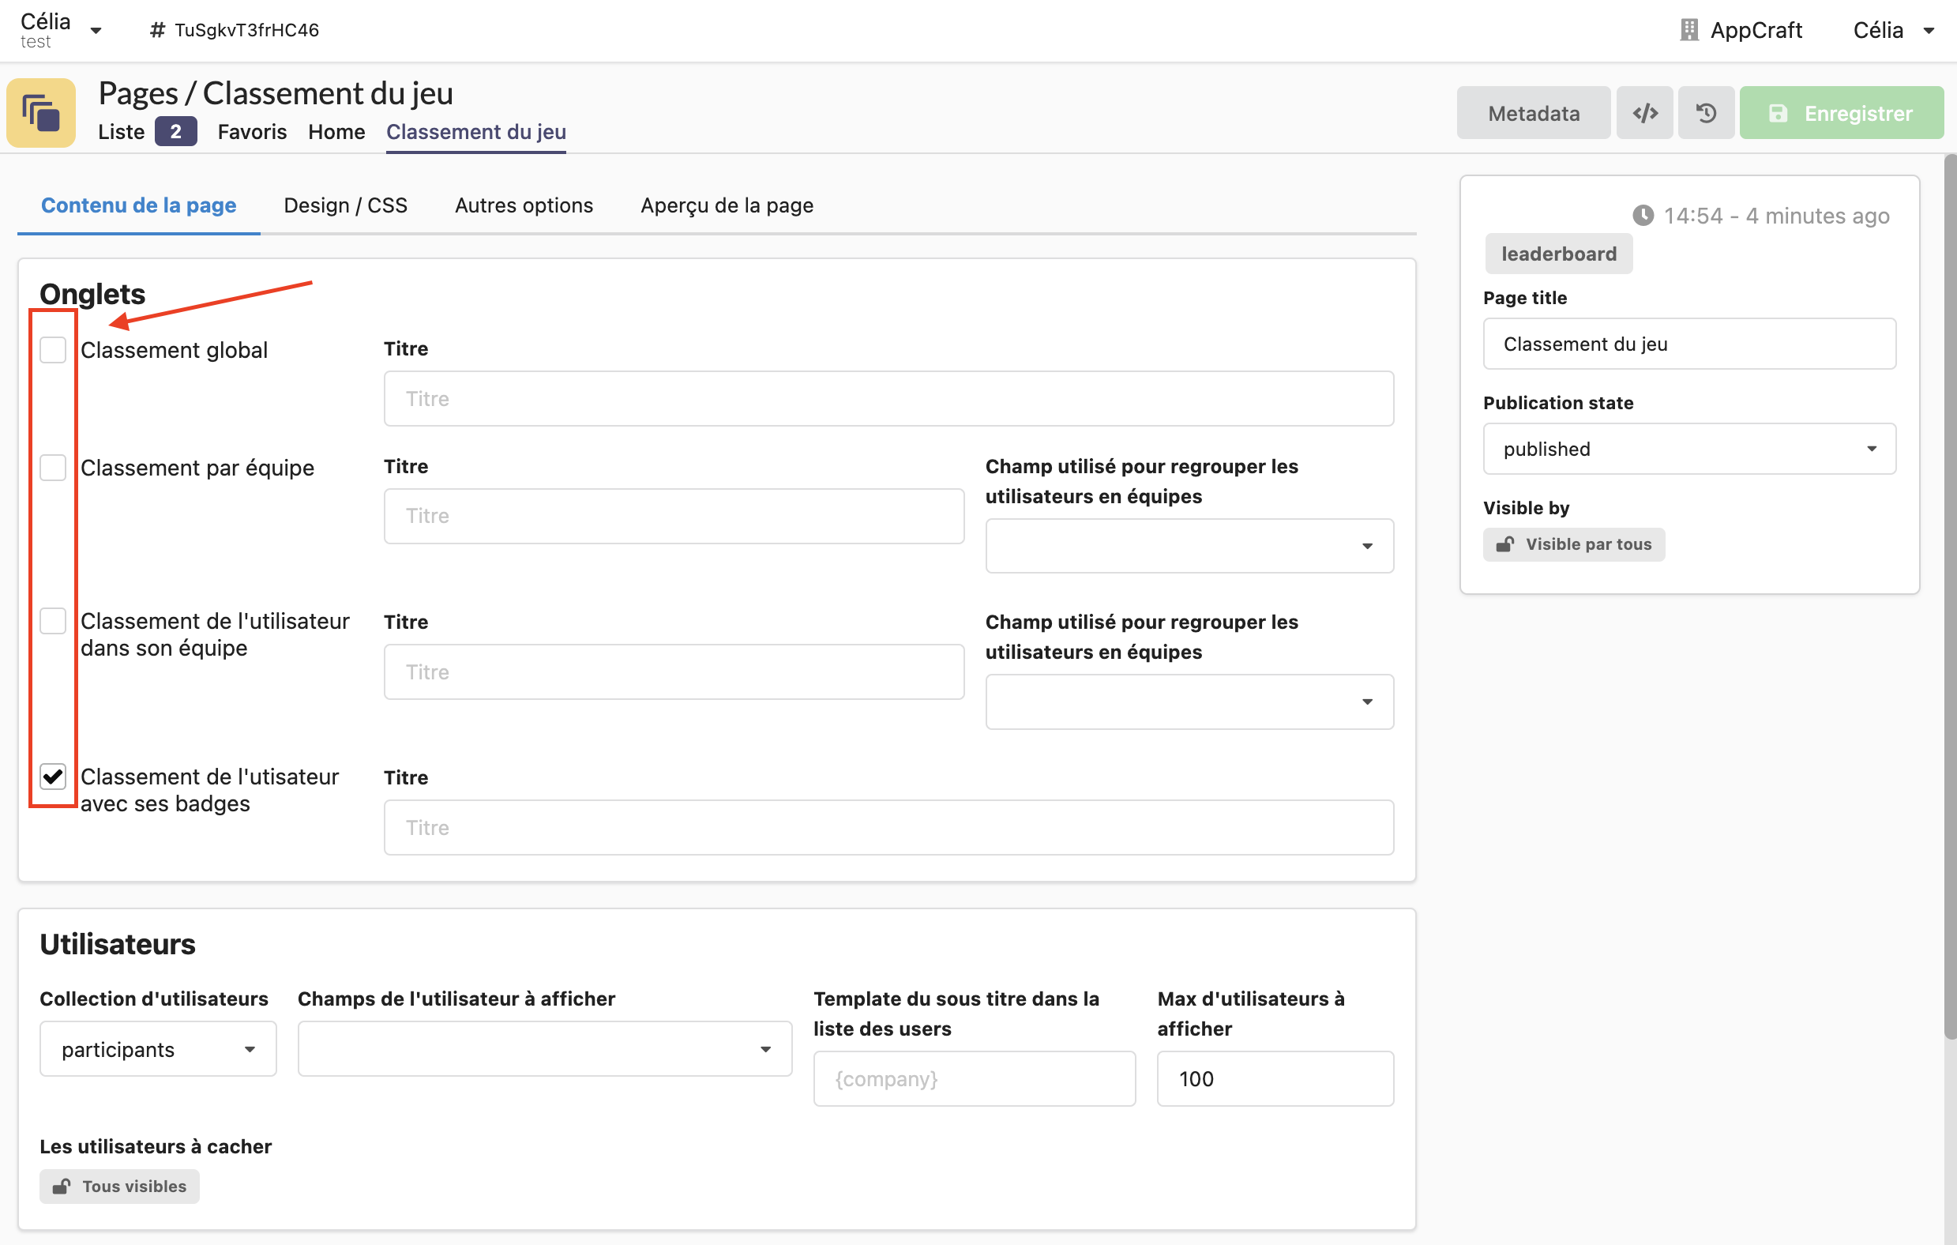Click the source code view icon
Screen dimensions: 1957x1245
pos(1643,114)
